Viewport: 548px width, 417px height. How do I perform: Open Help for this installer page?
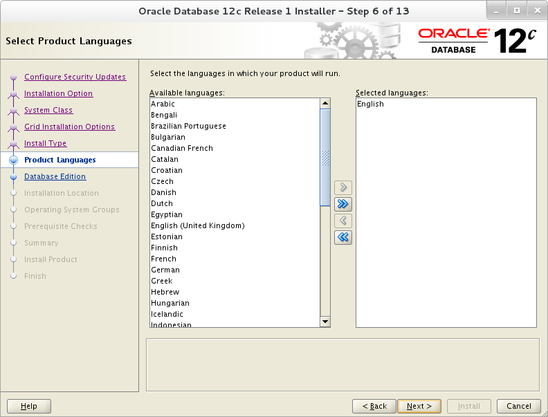coord(29,406)
